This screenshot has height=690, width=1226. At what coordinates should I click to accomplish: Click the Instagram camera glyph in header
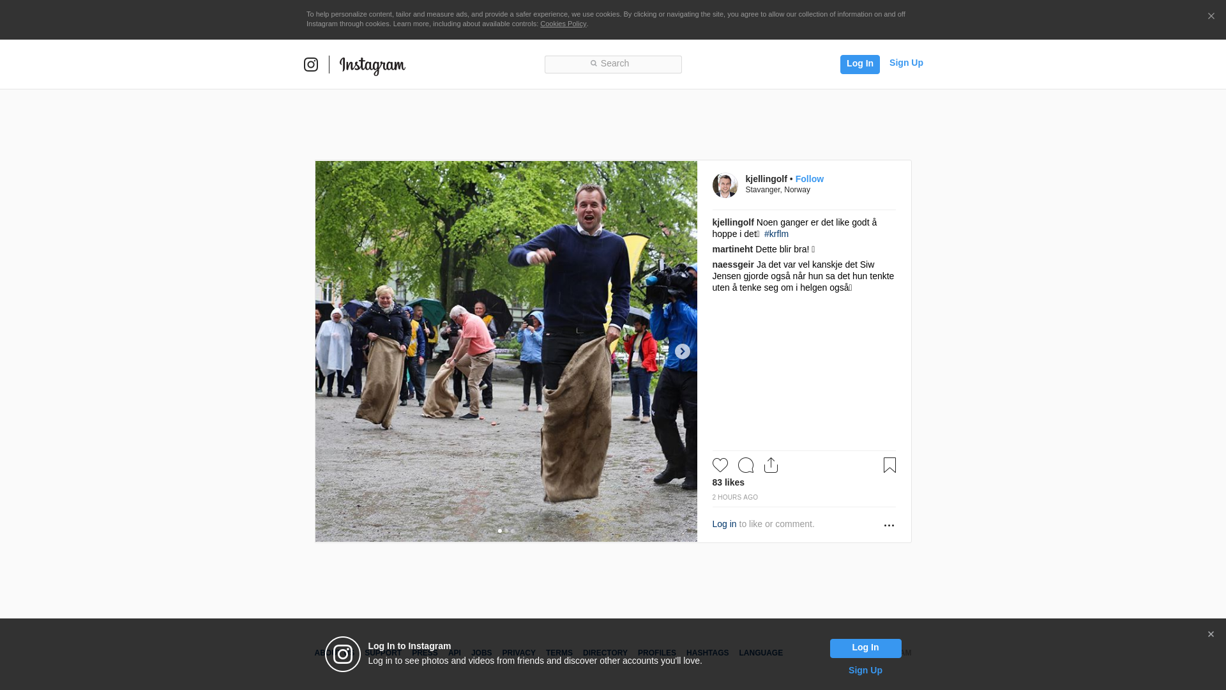tap(311, 65)
